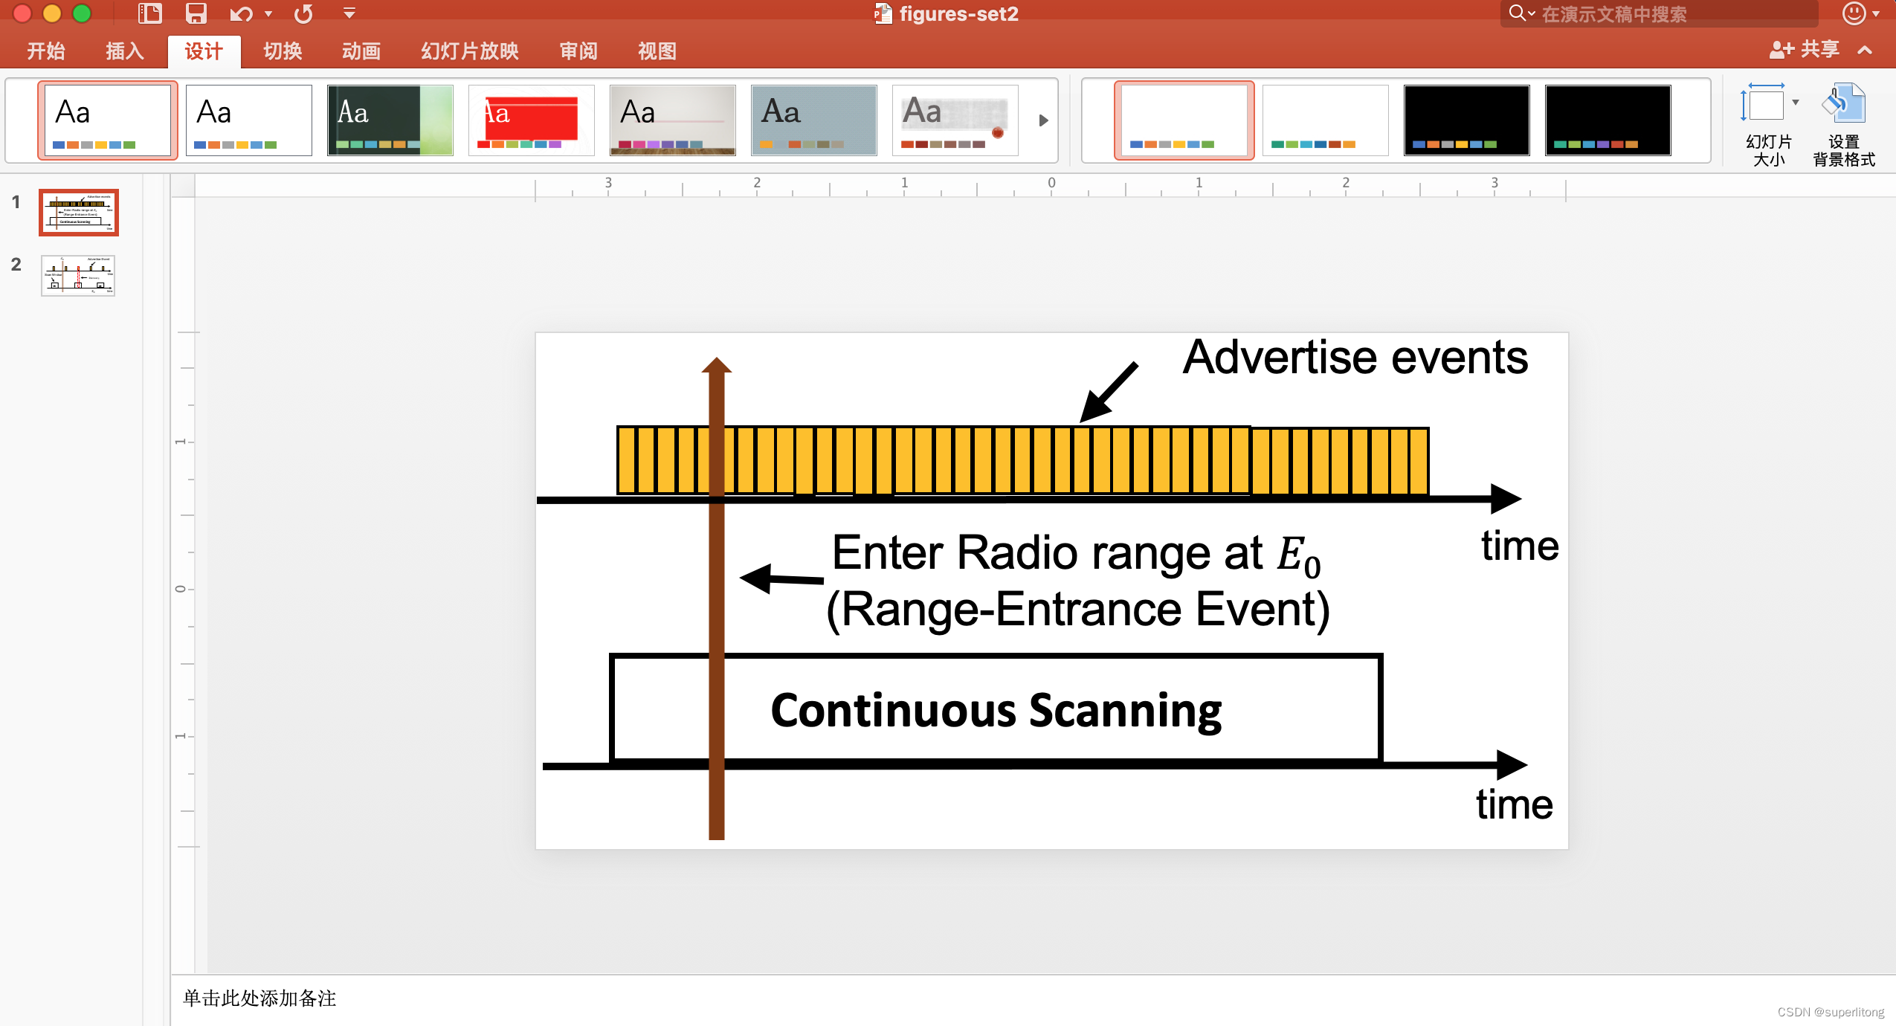The image size is (1896, 1026).
Task: Click the 幻灯片大小 slide size icon
Action: click(x=1763, y=103)
